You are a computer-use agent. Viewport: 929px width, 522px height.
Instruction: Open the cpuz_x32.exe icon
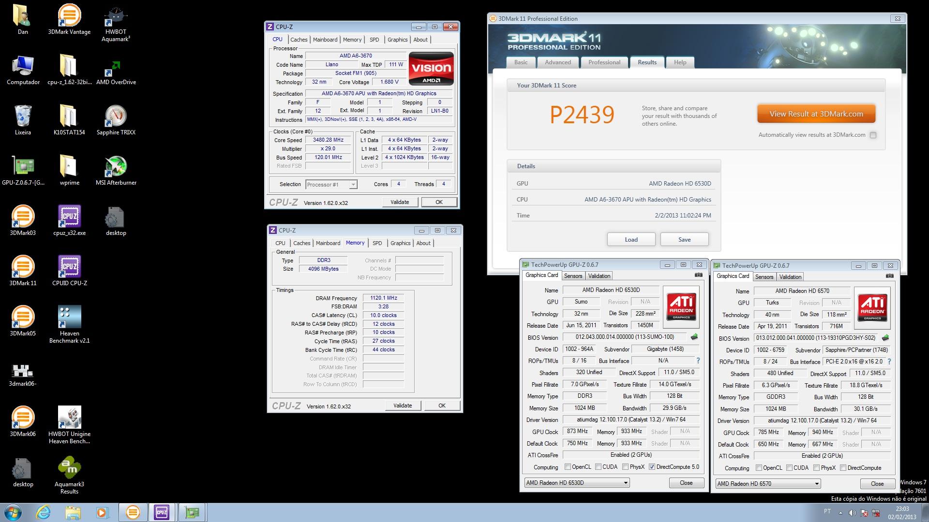69,220
